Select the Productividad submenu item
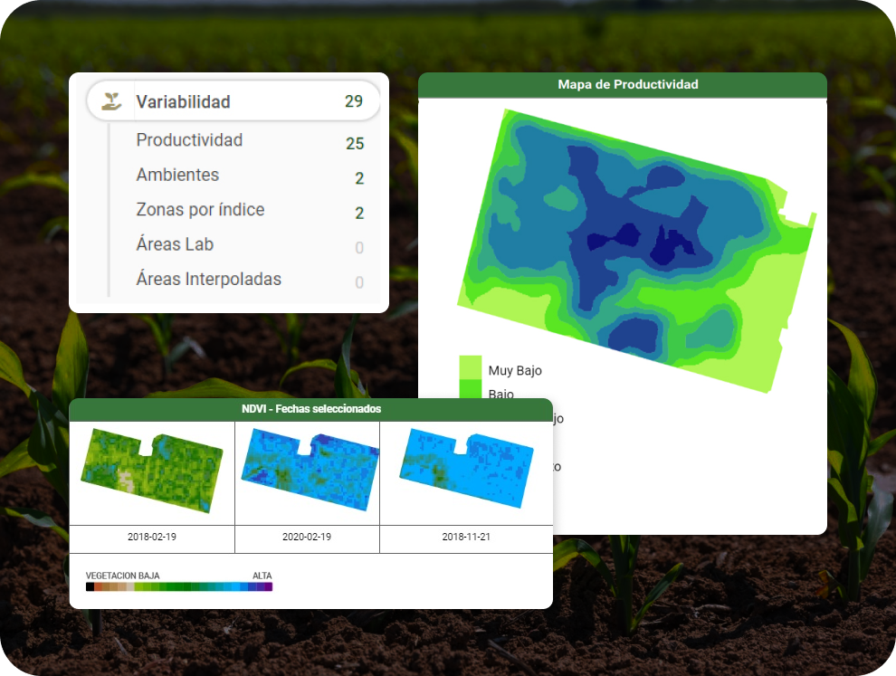Screen dimensions: 896x676 pyautogui.click(x=189, y=140)
